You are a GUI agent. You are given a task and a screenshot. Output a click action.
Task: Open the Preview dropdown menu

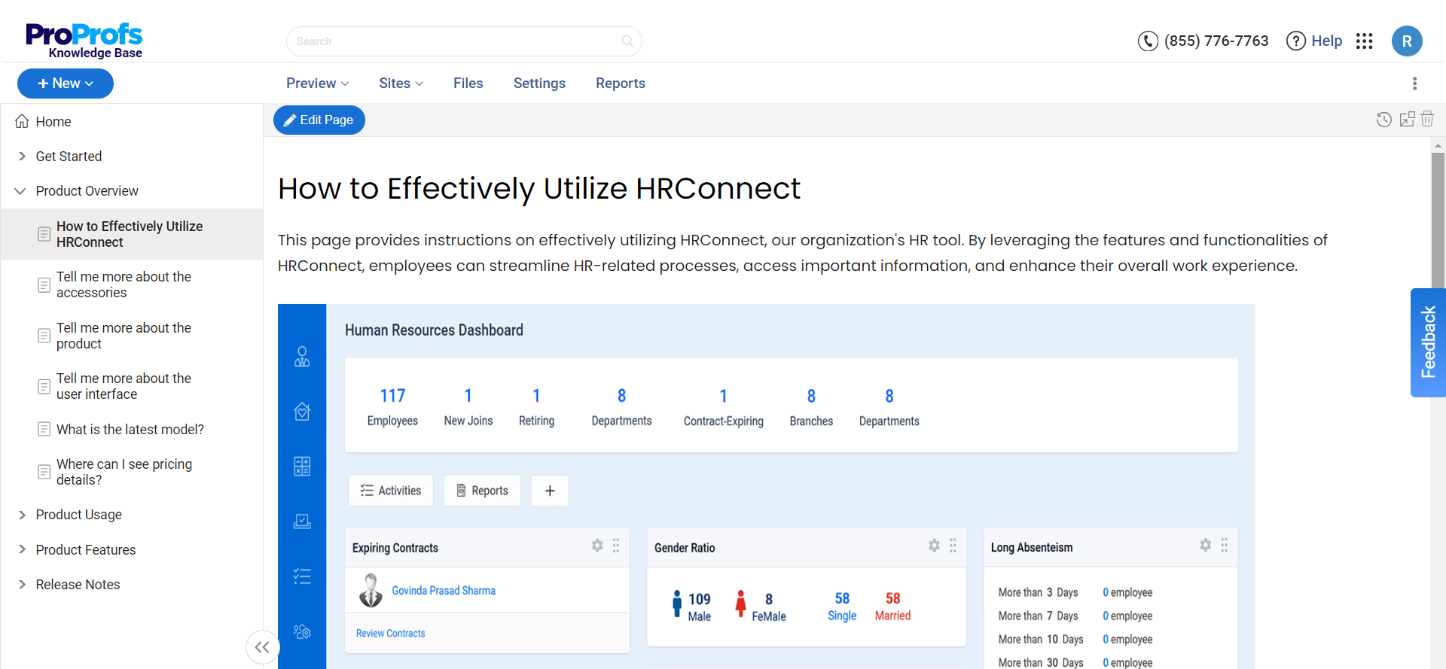coord(317,84)
